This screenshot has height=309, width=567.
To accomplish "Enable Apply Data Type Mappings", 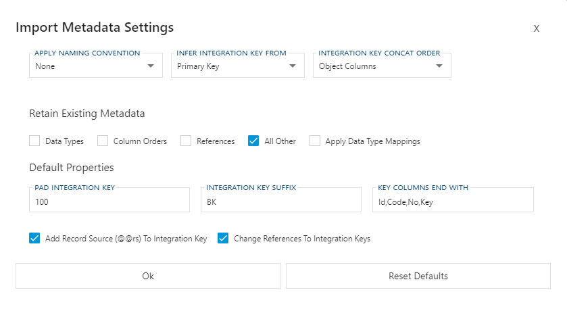I will click(315, 141).
